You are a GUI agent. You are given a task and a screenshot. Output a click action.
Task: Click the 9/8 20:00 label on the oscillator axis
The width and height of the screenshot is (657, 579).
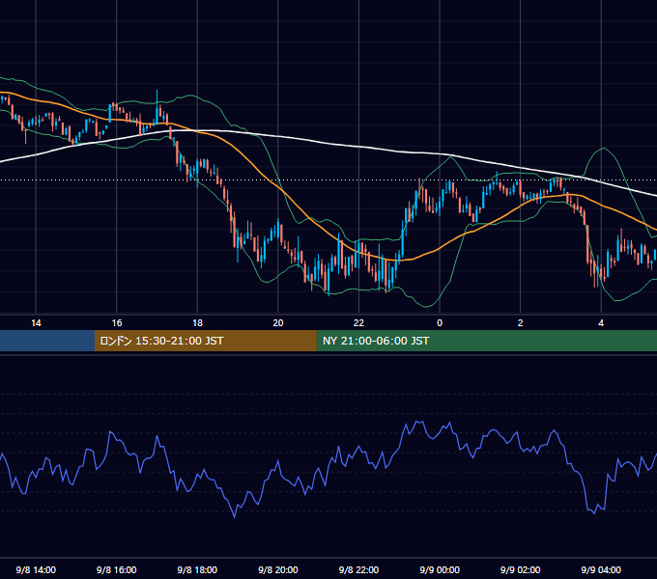coord(278,569)
